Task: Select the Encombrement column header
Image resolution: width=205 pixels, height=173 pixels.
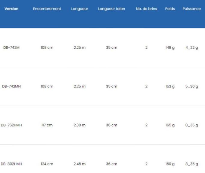Action: point(47,9)
